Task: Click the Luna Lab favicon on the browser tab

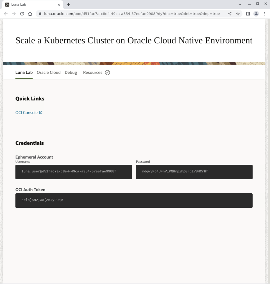Action: click(7, 4)
